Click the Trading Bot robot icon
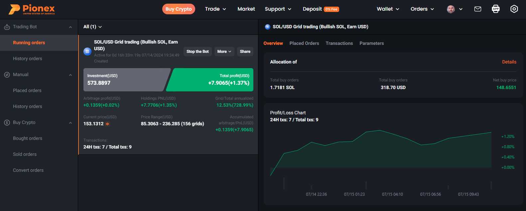 coord(7,27)
